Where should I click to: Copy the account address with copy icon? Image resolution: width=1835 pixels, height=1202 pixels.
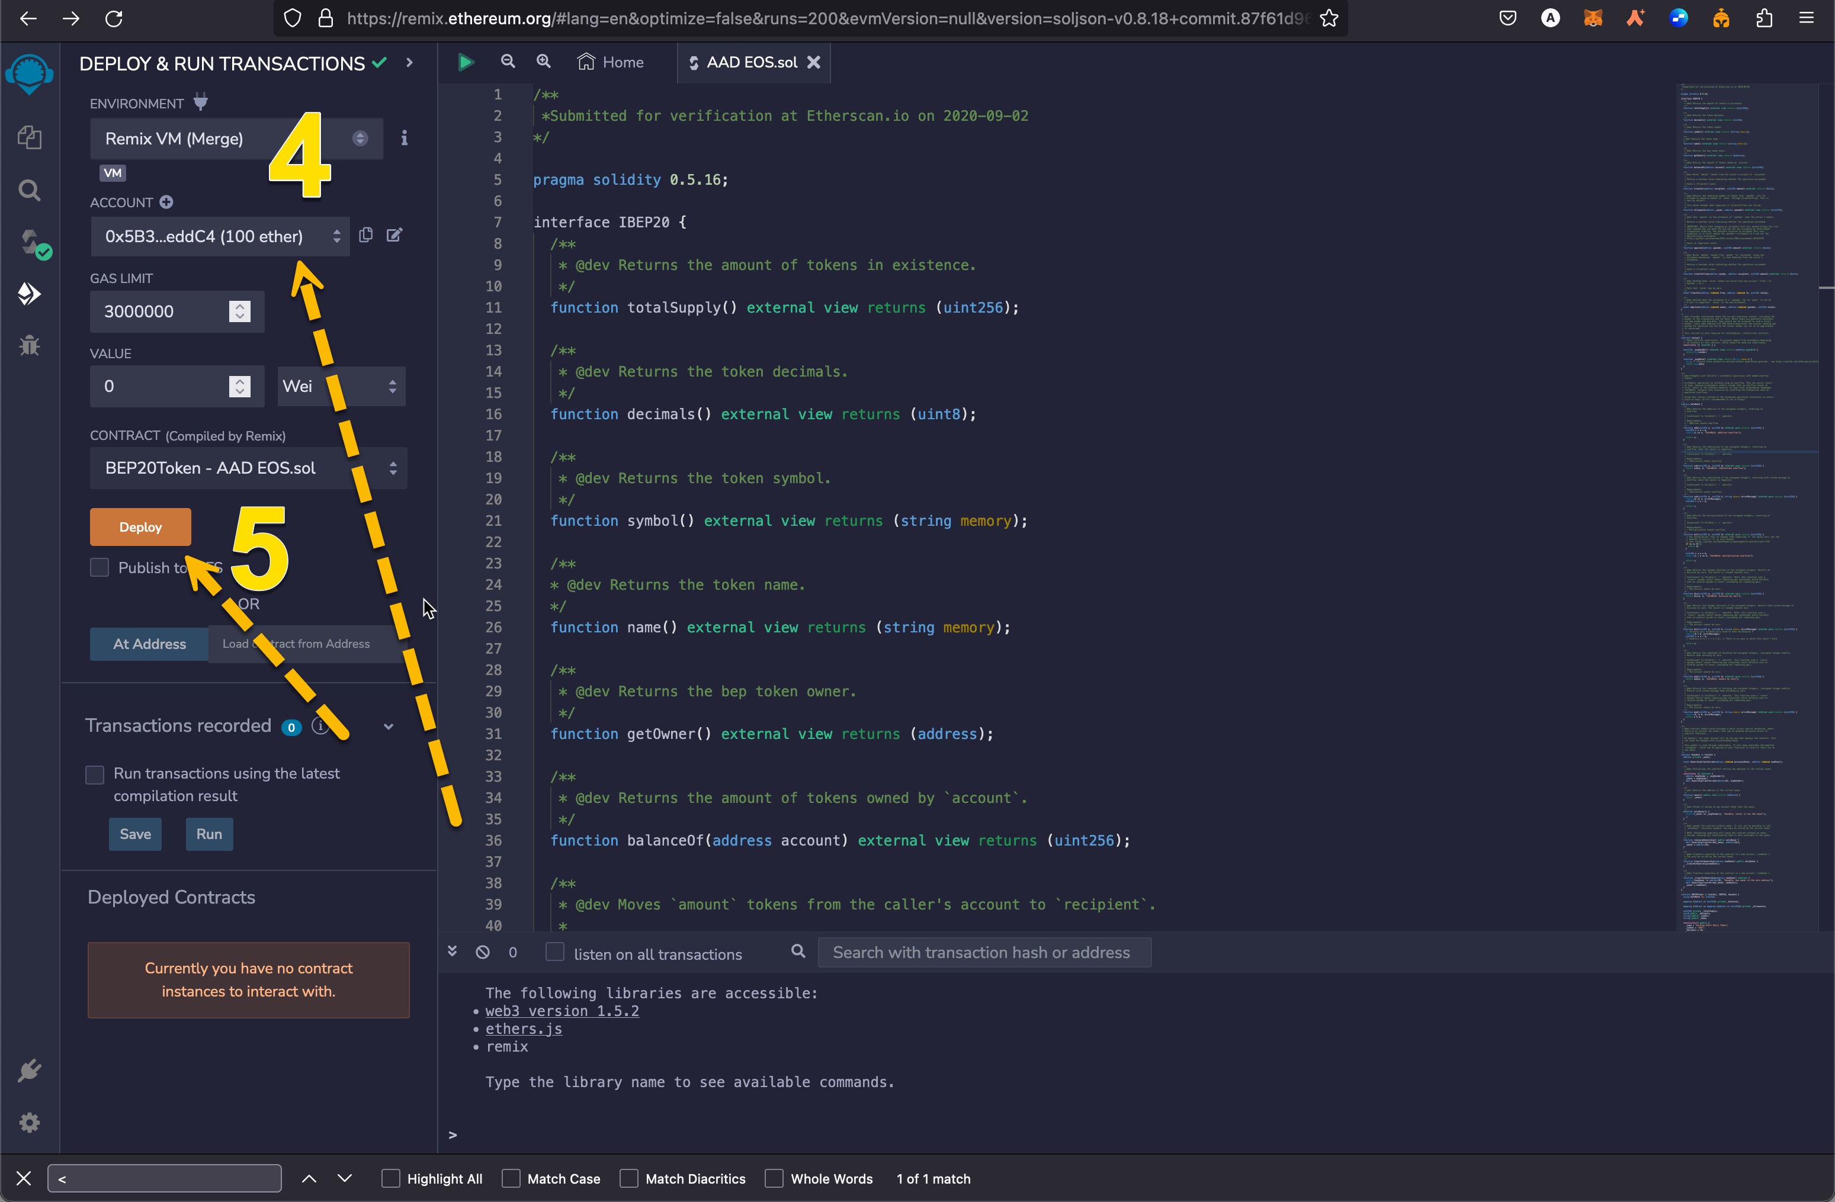point(366,235)
